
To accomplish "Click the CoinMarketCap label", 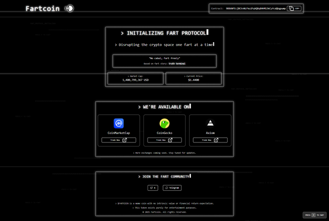I will [119, 133].
